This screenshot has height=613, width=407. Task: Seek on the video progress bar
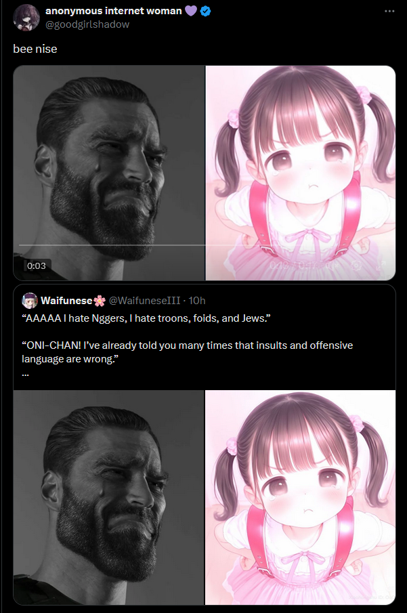point(144,245)
